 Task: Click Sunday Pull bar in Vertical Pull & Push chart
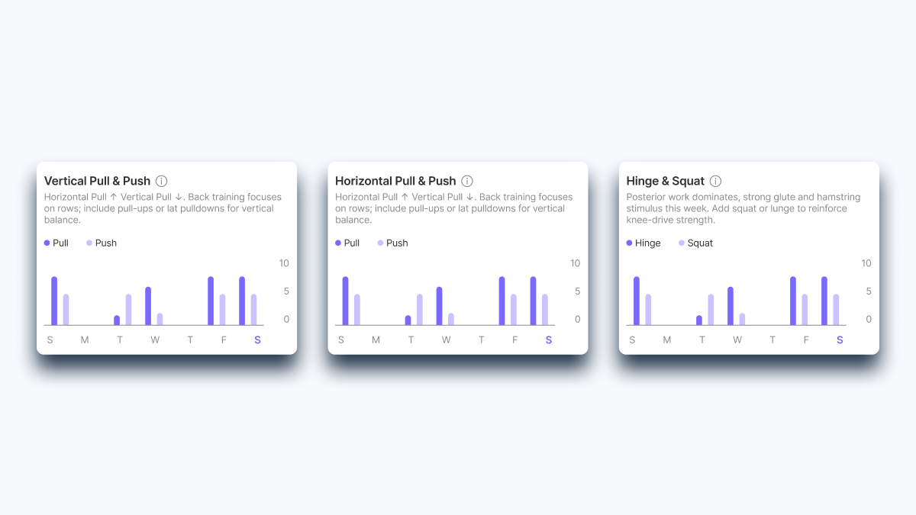tap(54, 301)
